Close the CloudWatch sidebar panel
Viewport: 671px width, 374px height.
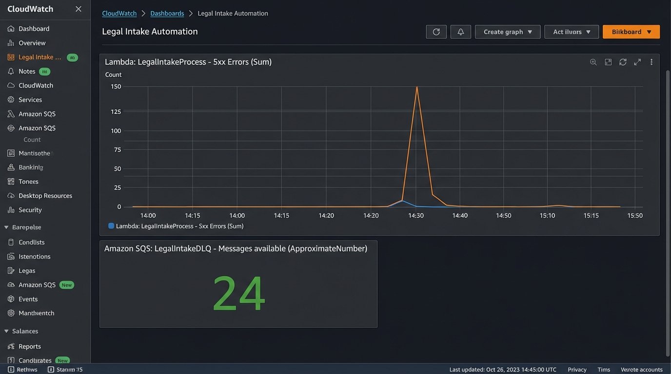[x=79, y=9]
